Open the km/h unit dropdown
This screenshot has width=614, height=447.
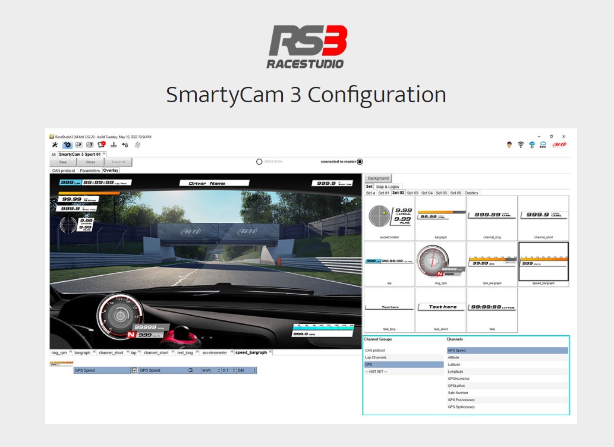click(x=211, y=370)
